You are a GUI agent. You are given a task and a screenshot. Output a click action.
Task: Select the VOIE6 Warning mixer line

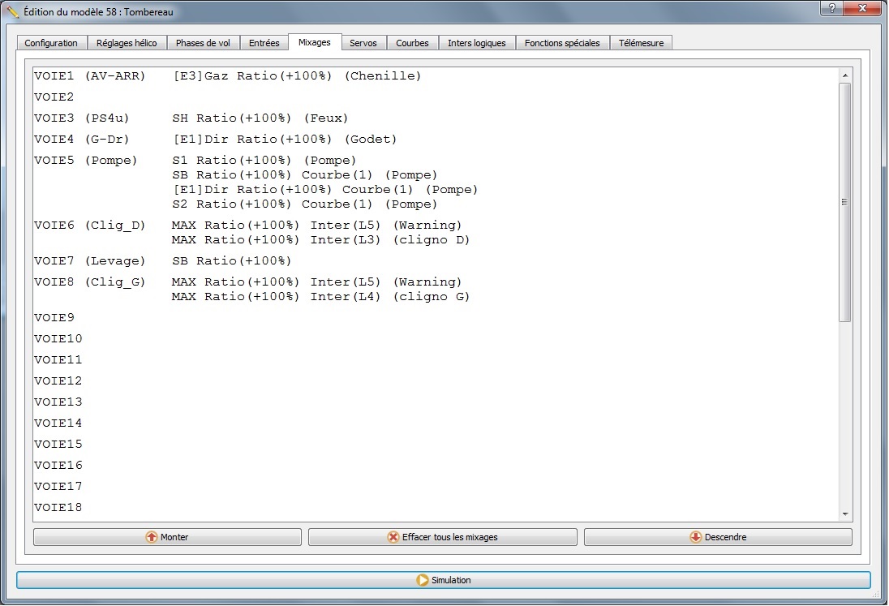[316, 225]
